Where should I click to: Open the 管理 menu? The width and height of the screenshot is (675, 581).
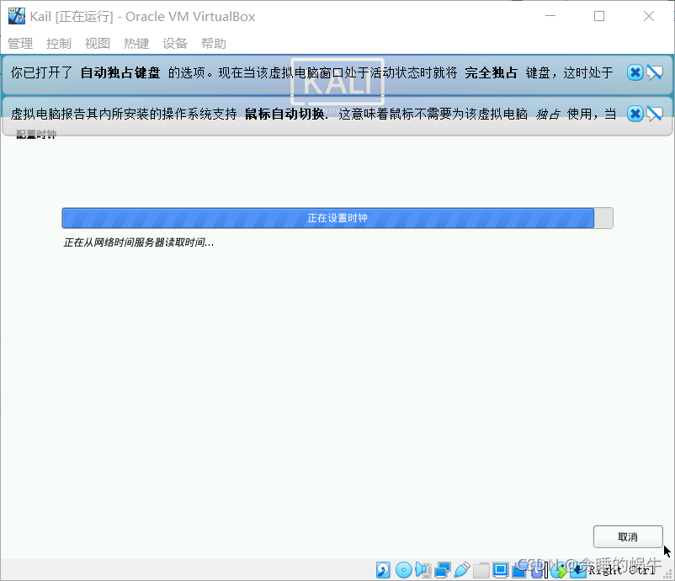point(20,43)
